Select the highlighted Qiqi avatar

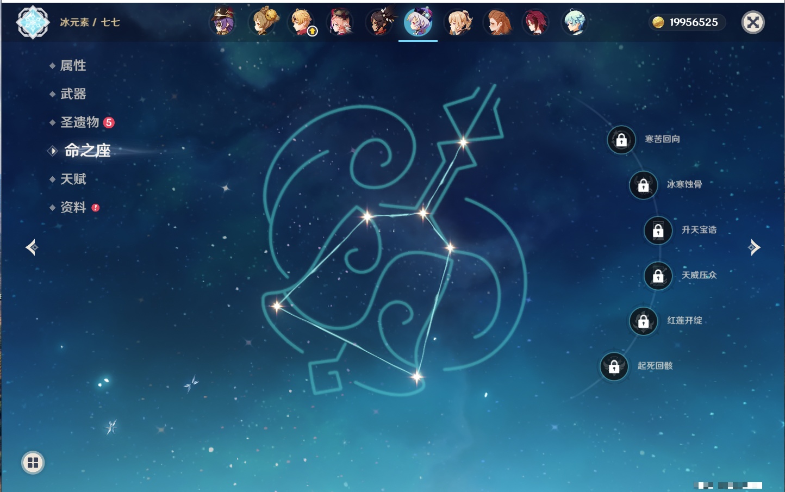418,22
